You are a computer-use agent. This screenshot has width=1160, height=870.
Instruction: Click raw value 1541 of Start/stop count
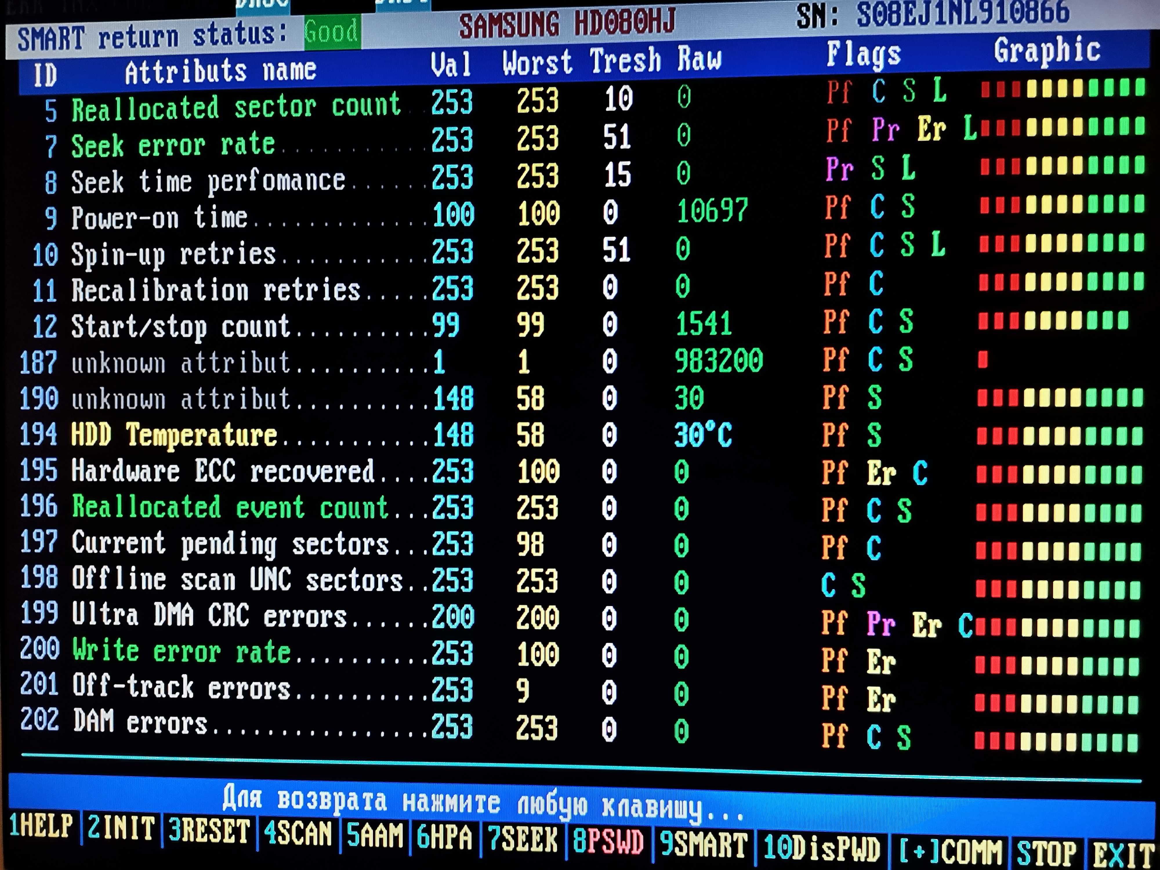[x=703, y=323]
